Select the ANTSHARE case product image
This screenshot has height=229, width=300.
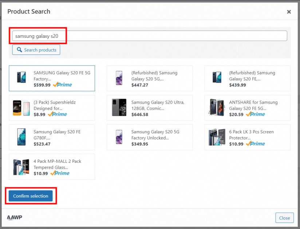[217, 108]
